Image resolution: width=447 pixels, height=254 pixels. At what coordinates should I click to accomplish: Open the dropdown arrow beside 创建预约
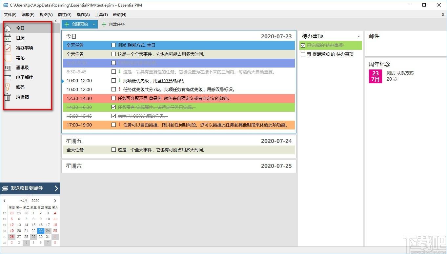pos(94,24)
